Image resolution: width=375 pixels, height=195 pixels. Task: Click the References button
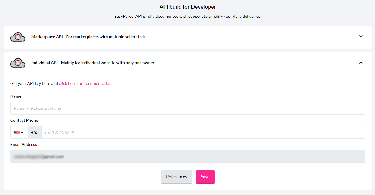[x=176, y=177]
